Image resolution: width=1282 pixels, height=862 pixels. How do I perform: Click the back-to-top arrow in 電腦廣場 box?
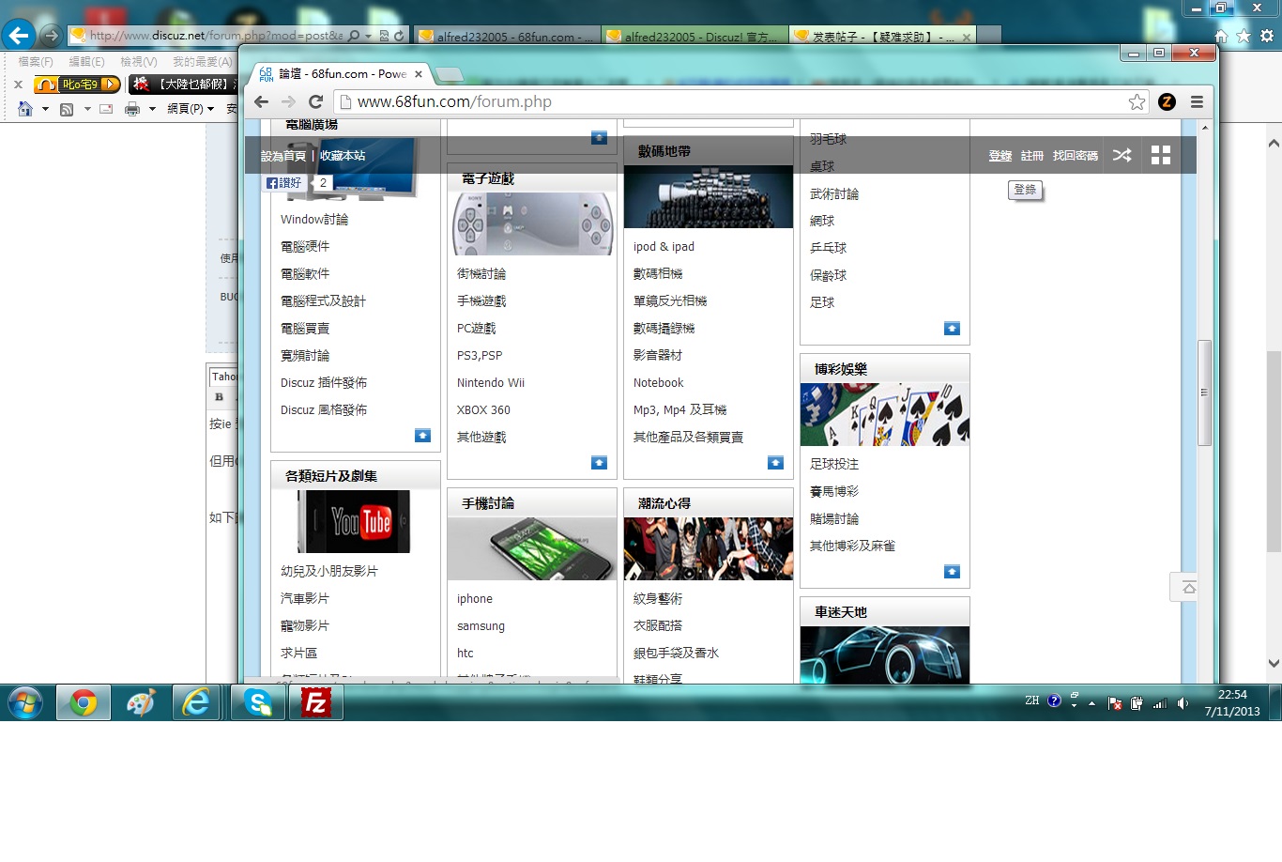422,435
